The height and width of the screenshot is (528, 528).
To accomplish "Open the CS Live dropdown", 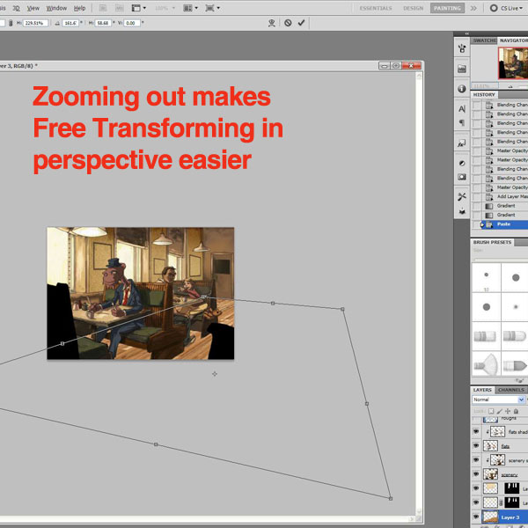I will (x=507, y=8).
